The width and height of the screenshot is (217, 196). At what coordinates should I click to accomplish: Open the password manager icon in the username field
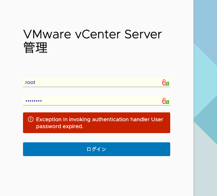pos(166,82)
